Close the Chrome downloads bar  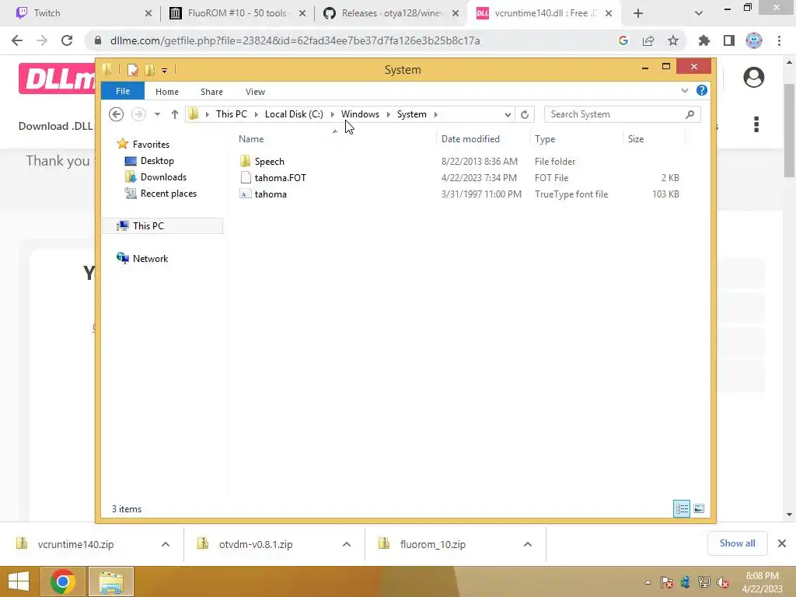[782, 543]
